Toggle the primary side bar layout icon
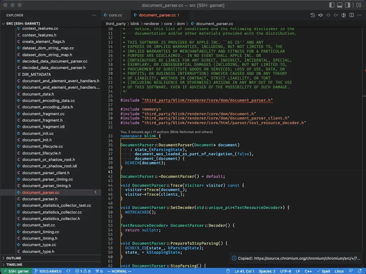The width and height of the screenshot is (366, 274). pos(332,5)
